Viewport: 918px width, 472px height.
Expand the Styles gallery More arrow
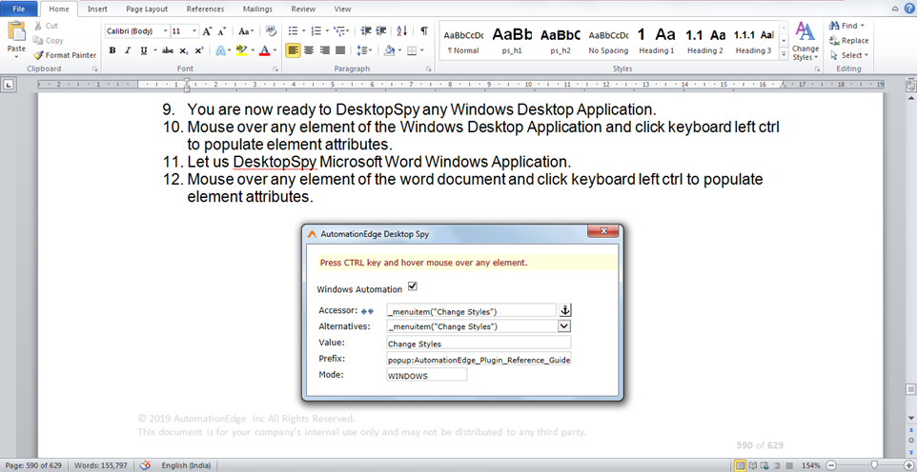(784, 54)
